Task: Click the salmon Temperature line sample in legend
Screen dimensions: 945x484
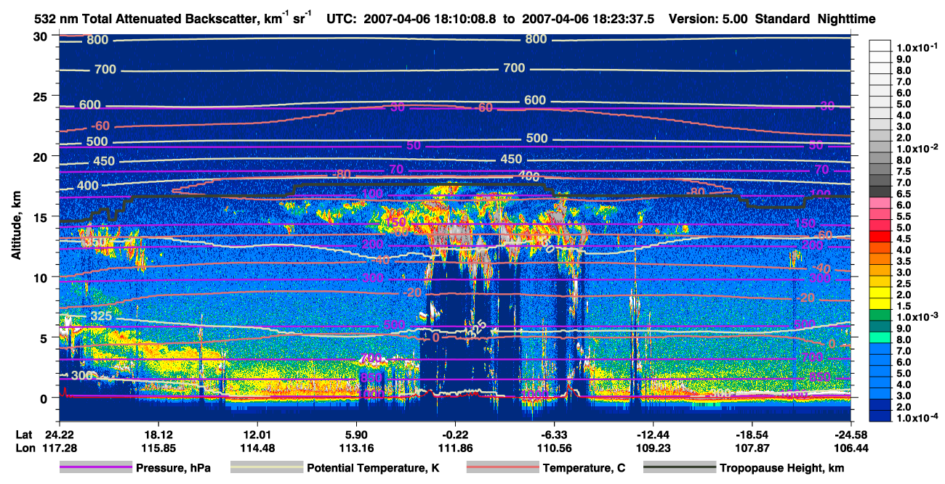Action: (502, 468)
